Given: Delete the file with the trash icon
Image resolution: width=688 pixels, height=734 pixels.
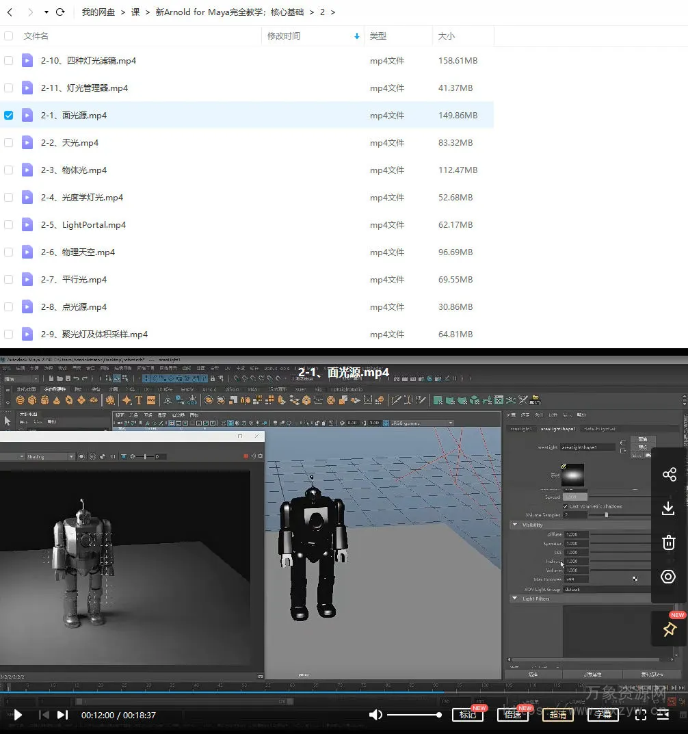Looking at the screenshot, I should tap(669, 542).
